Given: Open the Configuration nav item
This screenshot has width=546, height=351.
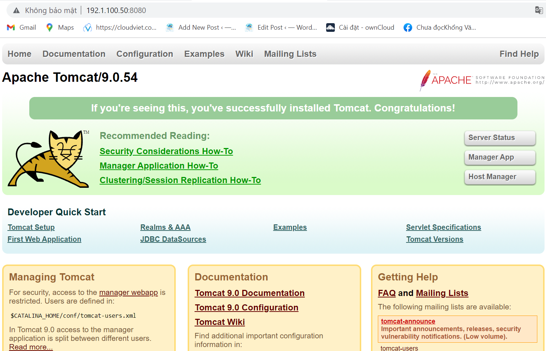Looking at the screenshot, I should point(145,54).
